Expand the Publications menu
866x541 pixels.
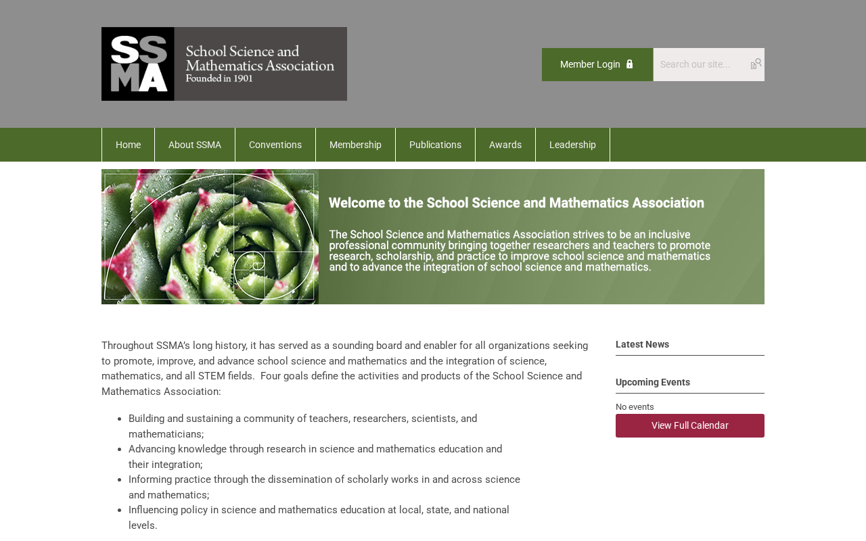pos(435,145)
